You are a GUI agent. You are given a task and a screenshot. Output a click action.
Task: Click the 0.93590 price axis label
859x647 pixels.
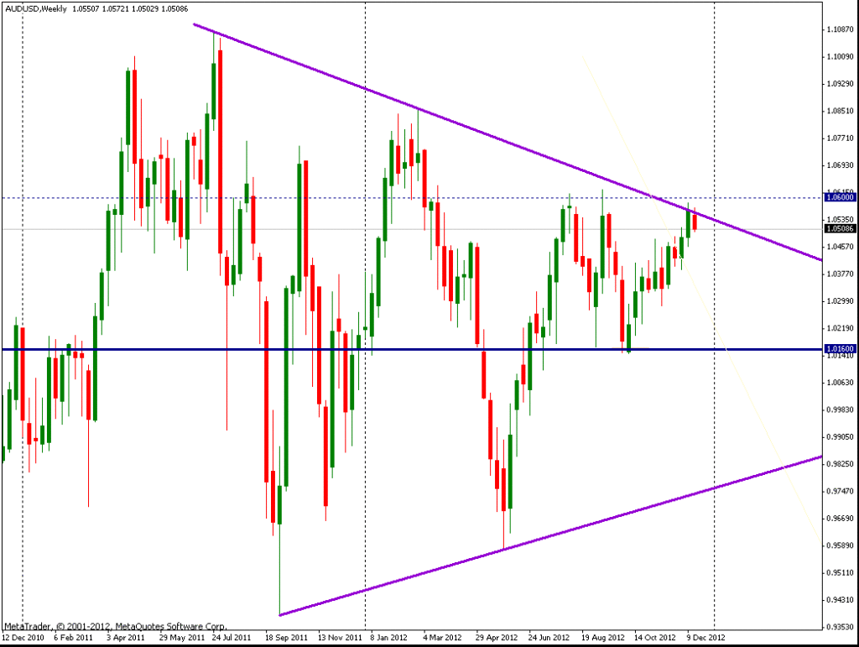[x=838, y=627]
